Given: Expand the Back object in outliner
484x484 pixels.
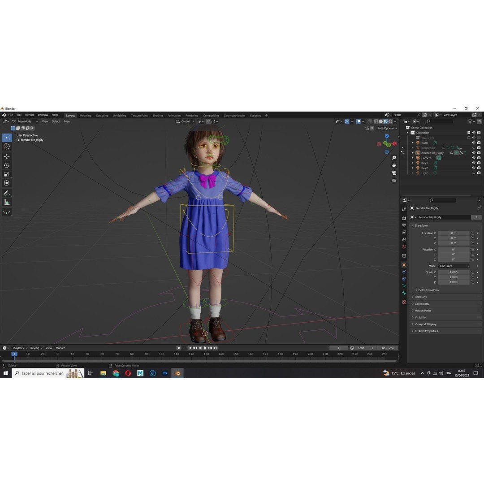Looking at the screenshot, I should click(413, 143).
